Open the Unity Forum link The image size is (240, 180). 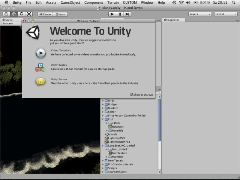coord(59,79)
